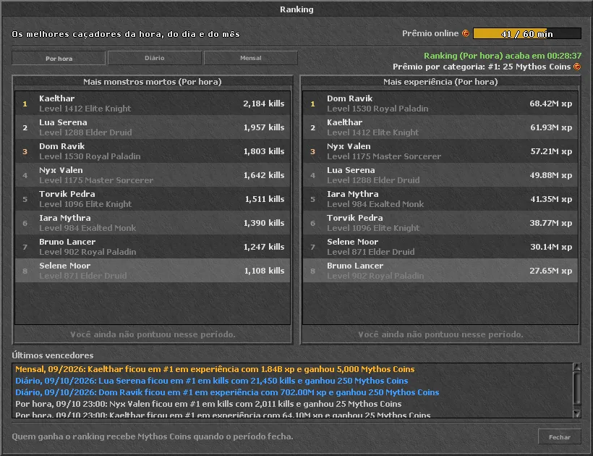The height and width of the screenshot is (456, 593).
Task: Select Dom Ravik row with 68.42M xp
Action: 440,104
